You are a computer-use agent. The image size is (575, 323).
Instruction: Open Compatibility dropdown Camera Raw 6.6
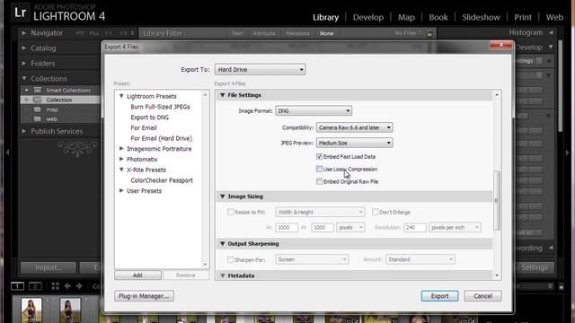coord(355,127)
